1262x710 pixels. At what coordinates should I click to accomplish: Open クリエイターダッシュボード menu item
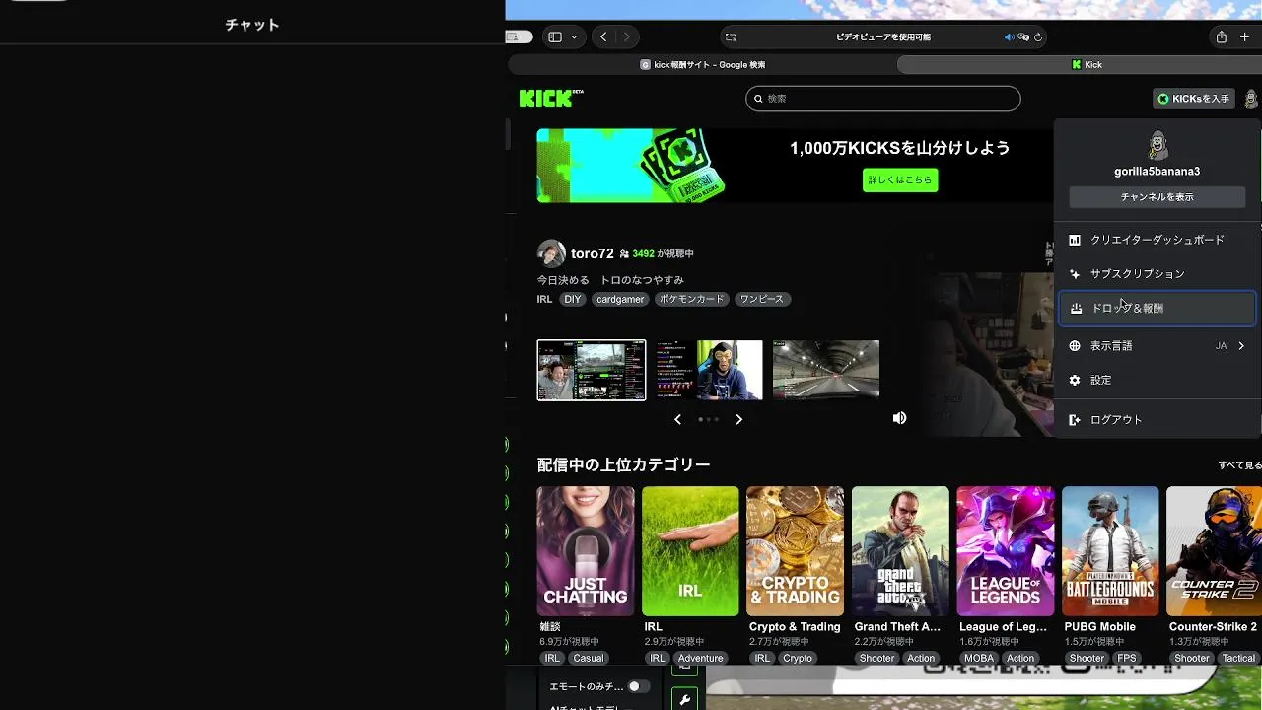[x=1157, y=240]
